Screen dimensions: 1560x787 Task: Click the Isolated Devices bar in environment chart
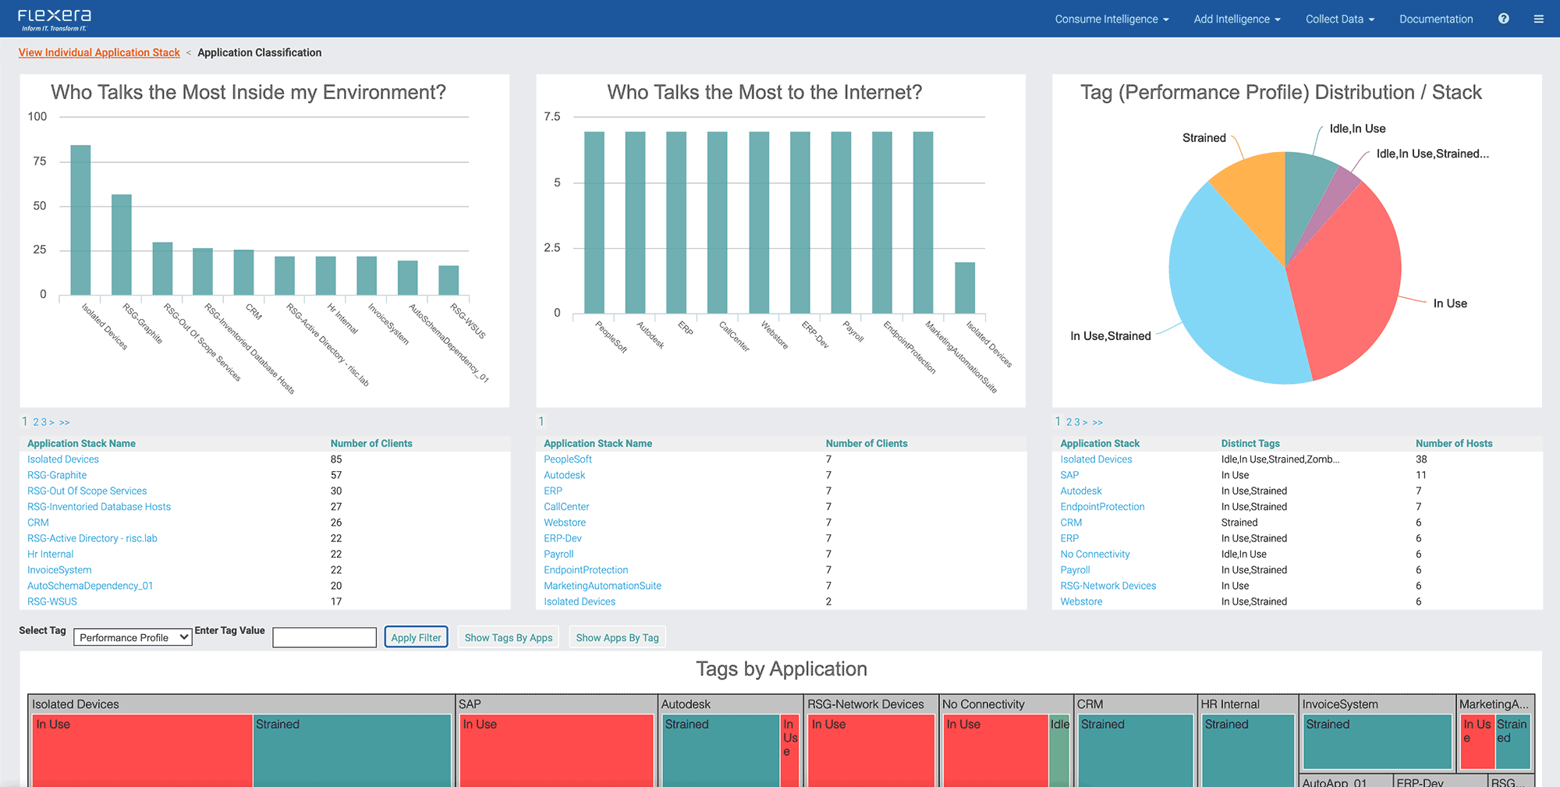[x=80, y=220]
